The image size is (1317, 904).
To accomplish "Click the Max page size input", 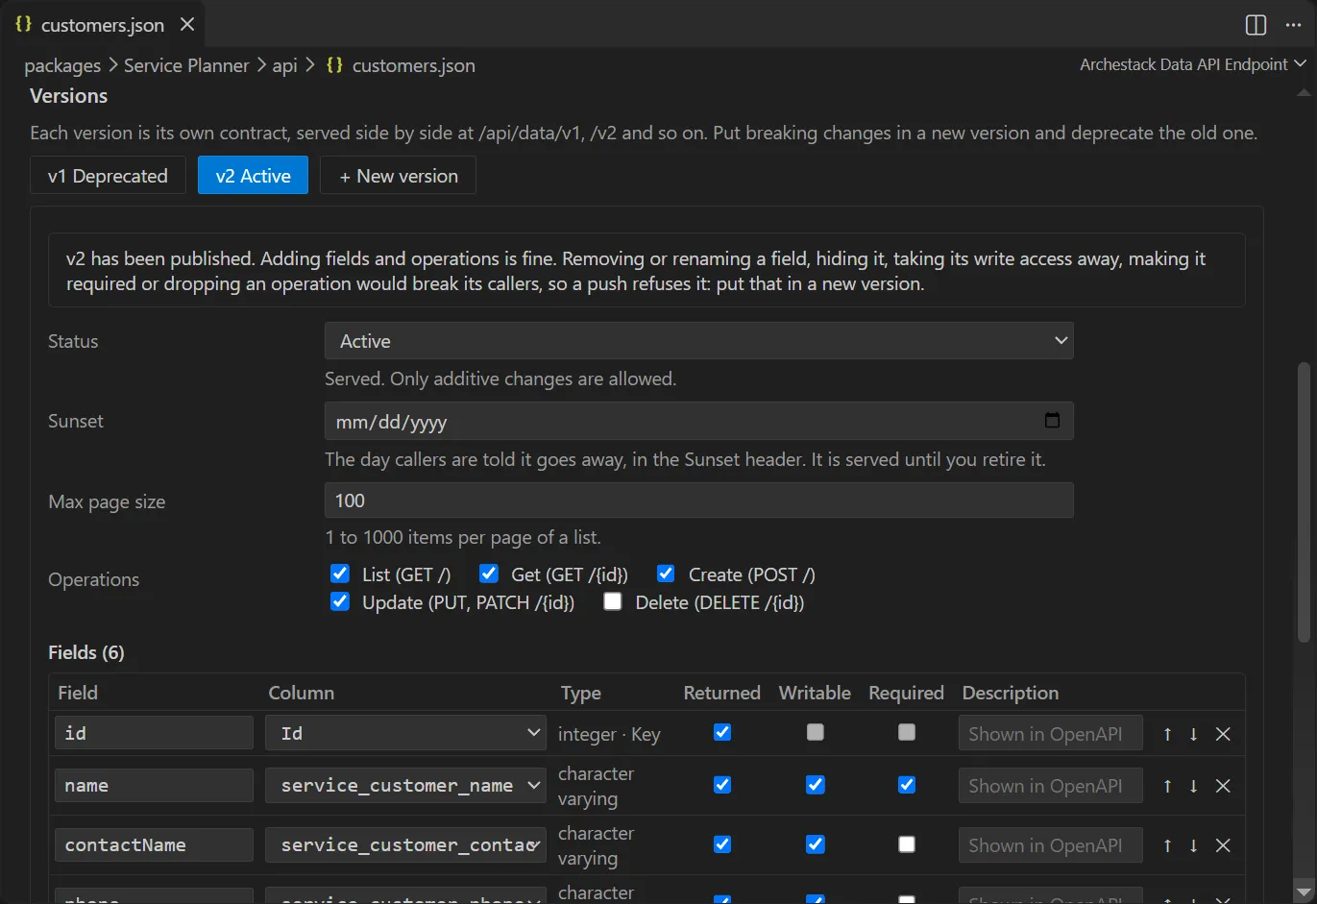I will pos(699,501).
